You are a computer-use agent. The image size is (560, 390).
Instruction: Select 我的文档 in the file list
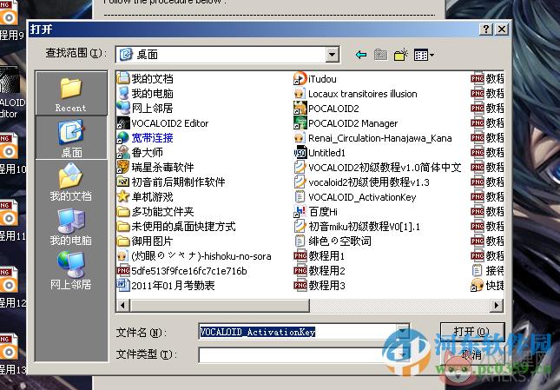click(145, 78)
